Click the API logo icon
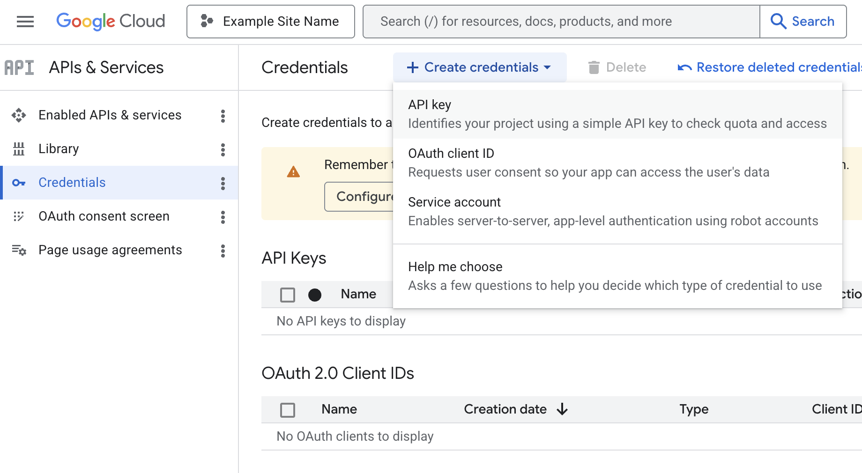The width and height of the screenshot is (862, 473). point(19,67)
